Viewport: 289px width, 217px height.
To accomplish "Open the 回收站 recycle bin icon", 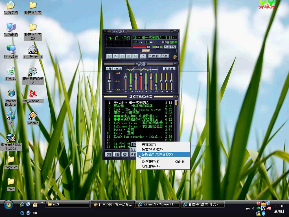I will click(x=11, y=74).
